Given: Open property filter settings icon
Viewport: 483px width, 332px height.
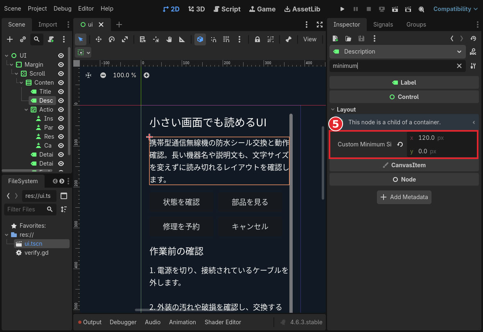Looking at the screenshot, I should pyautogui.click(x=473, y=66).
